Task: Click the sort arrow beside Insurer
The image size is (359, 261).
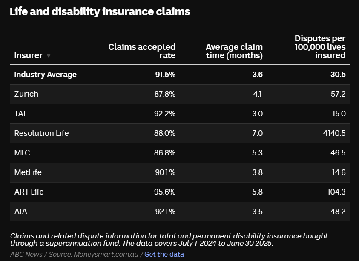Action: click(x=49, y=56)
